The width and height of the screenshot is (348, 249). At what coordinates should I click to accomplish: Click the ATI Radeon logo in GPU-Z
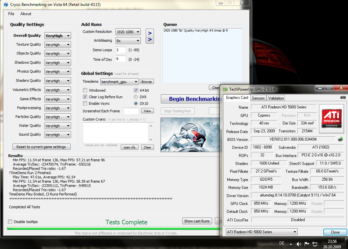pyautogui.click(x=332, y=118)
